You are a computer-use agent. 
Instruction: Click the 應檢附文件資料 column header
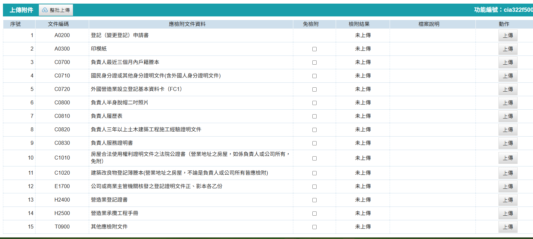coord(187,24)
